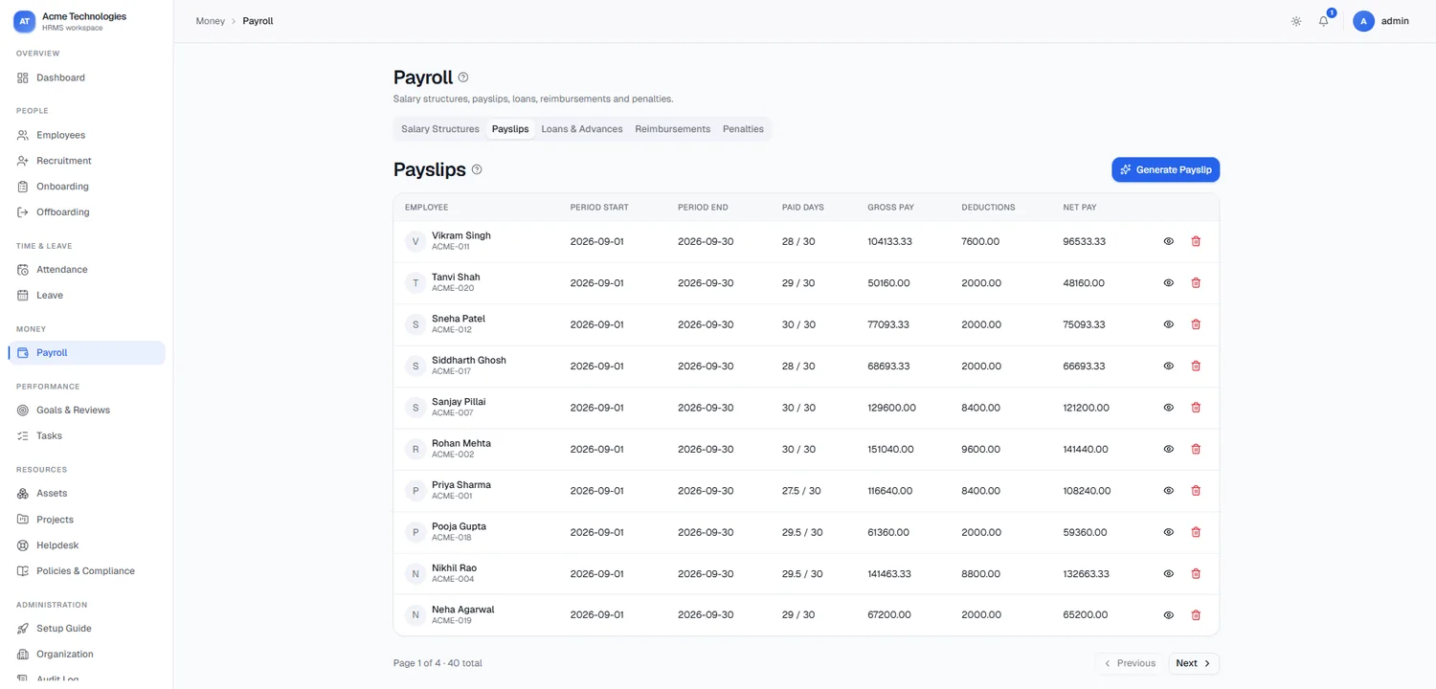Screen dimensions: 1436x689
Task: Open the Reimbursements tab
Action: click(673, 129)
